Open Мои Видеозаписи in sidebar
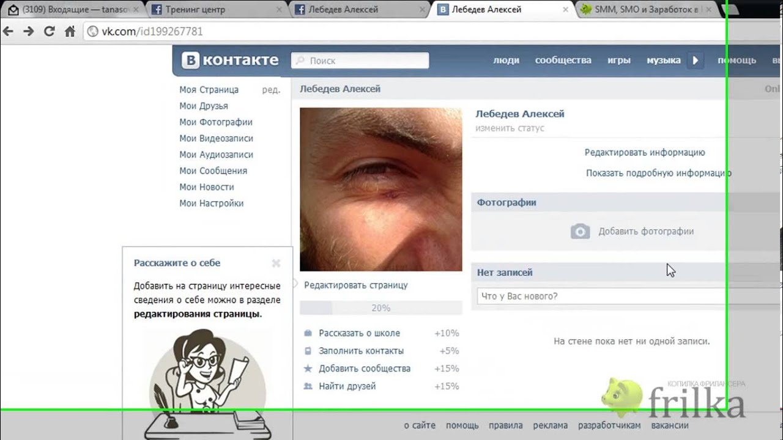The width and height of the screenshot is (783, 440). tap(216, 138)
